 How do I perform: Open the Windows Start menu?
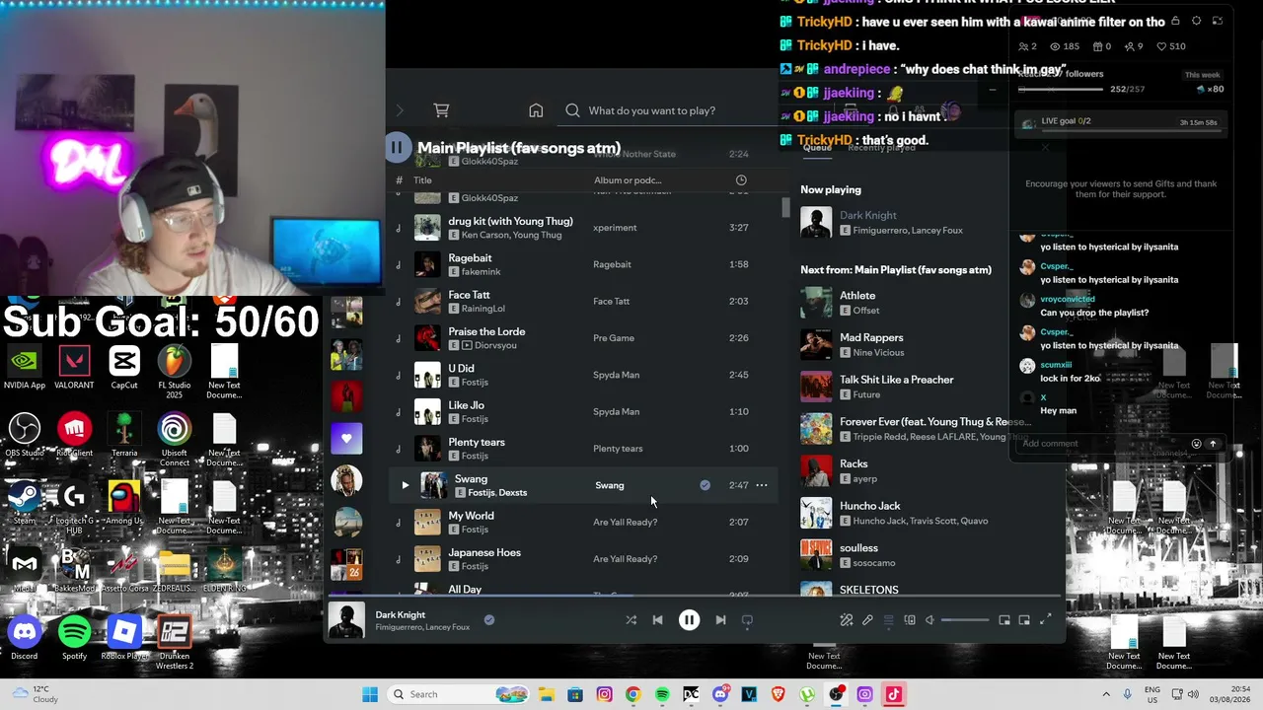pos(370,694)
